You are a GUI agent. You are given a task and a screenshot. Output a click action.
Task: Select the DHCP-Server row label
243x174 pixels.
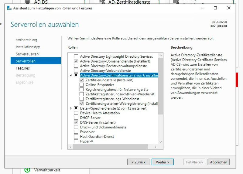click(x=90, y=118)
